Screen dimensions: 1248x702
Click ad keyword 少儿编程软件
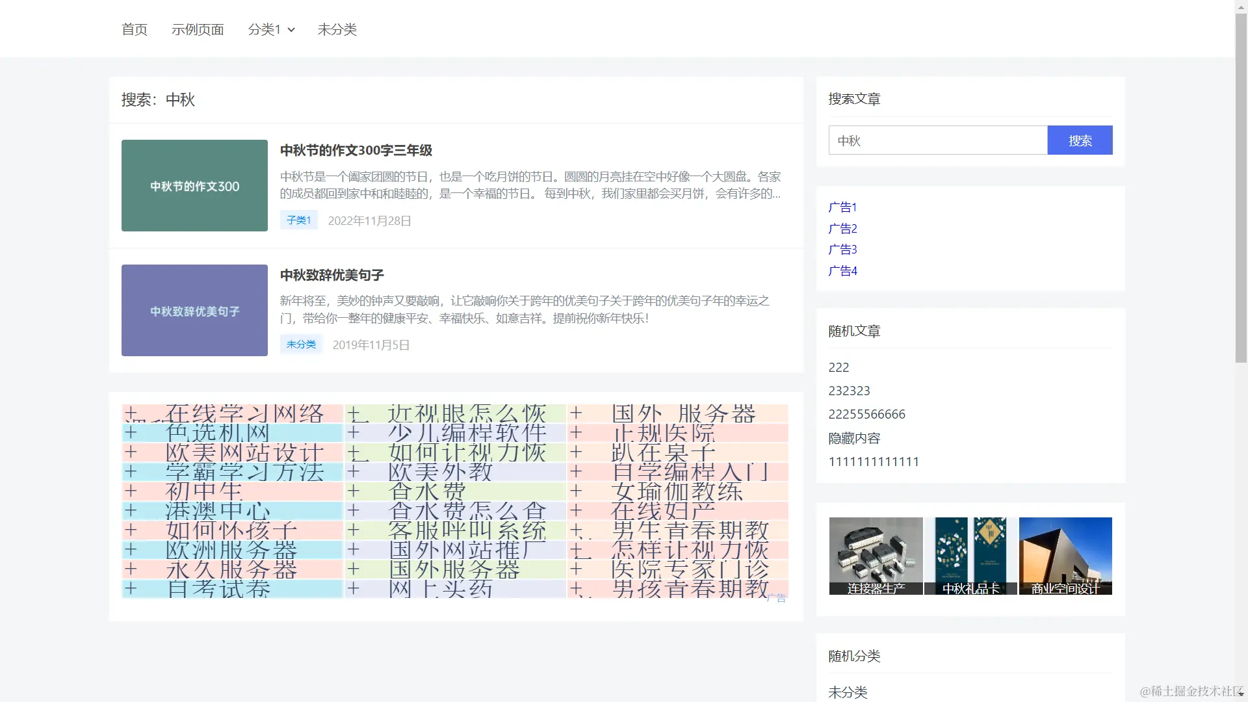tap(456, 433)
